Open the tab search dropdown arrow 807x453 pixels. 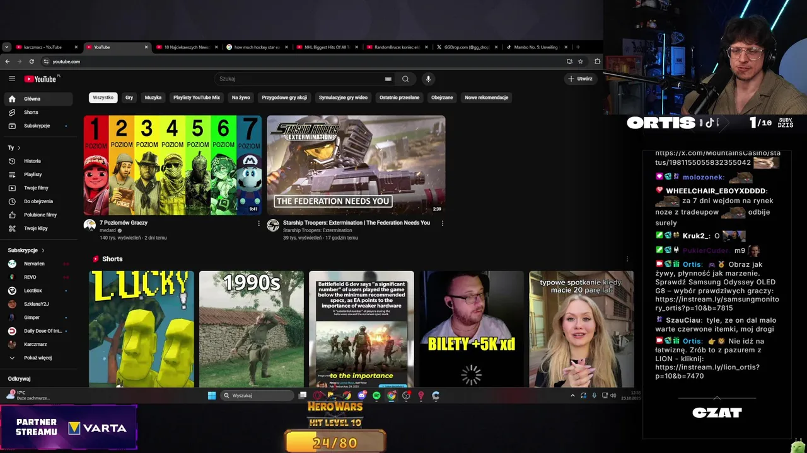tap(6, 47)
